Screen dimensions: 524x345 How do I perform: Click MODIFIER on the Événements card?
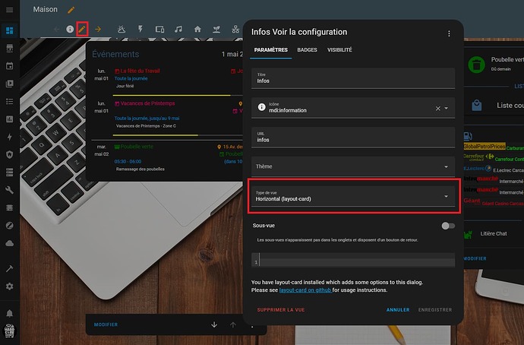(x=106, y=324)
